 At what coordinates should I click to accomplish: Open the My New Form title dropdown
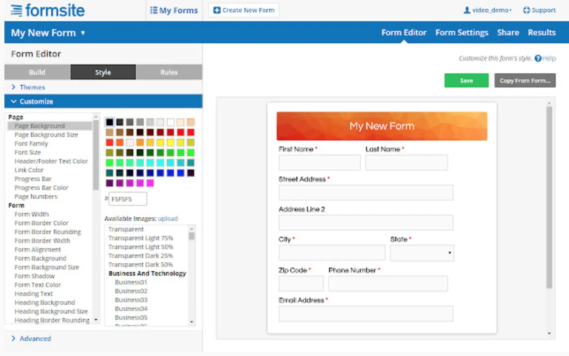coord(48,33)
